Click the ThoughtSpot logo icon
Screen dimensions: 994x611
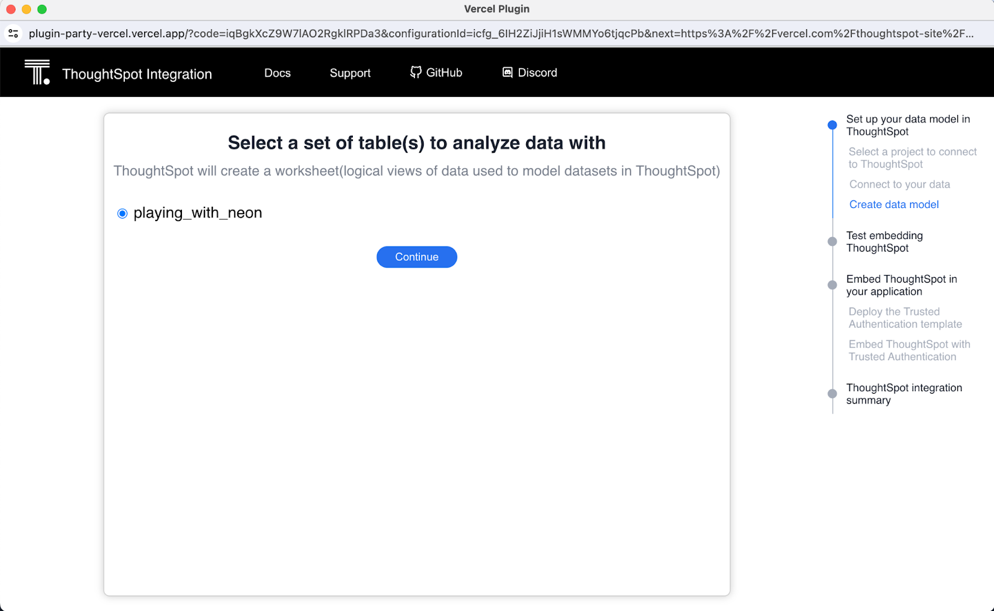(37, 72)
